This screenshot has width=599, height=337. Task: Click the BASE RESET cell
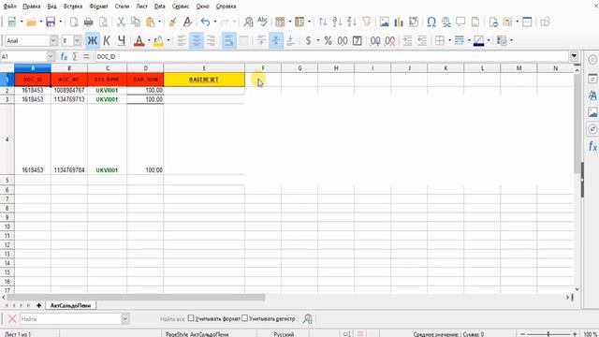tap(204, 80)
